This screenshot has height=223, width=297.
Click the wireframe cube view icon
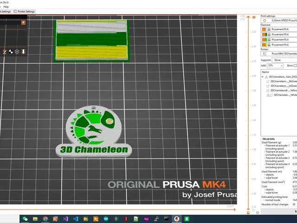pos(17,52)
